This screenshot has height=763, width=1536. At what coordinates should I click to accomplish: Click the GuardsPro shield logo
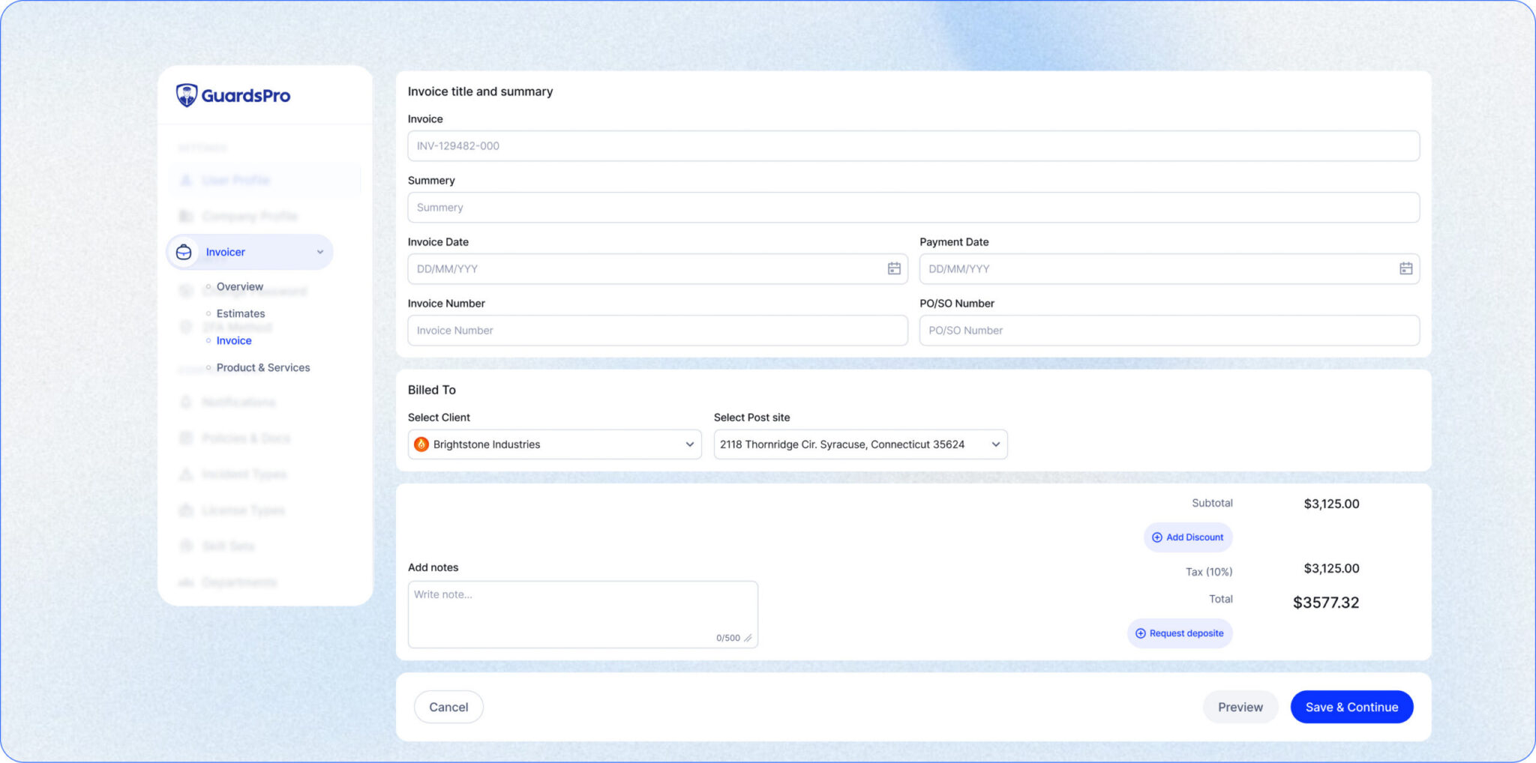(x=187, y=95)
